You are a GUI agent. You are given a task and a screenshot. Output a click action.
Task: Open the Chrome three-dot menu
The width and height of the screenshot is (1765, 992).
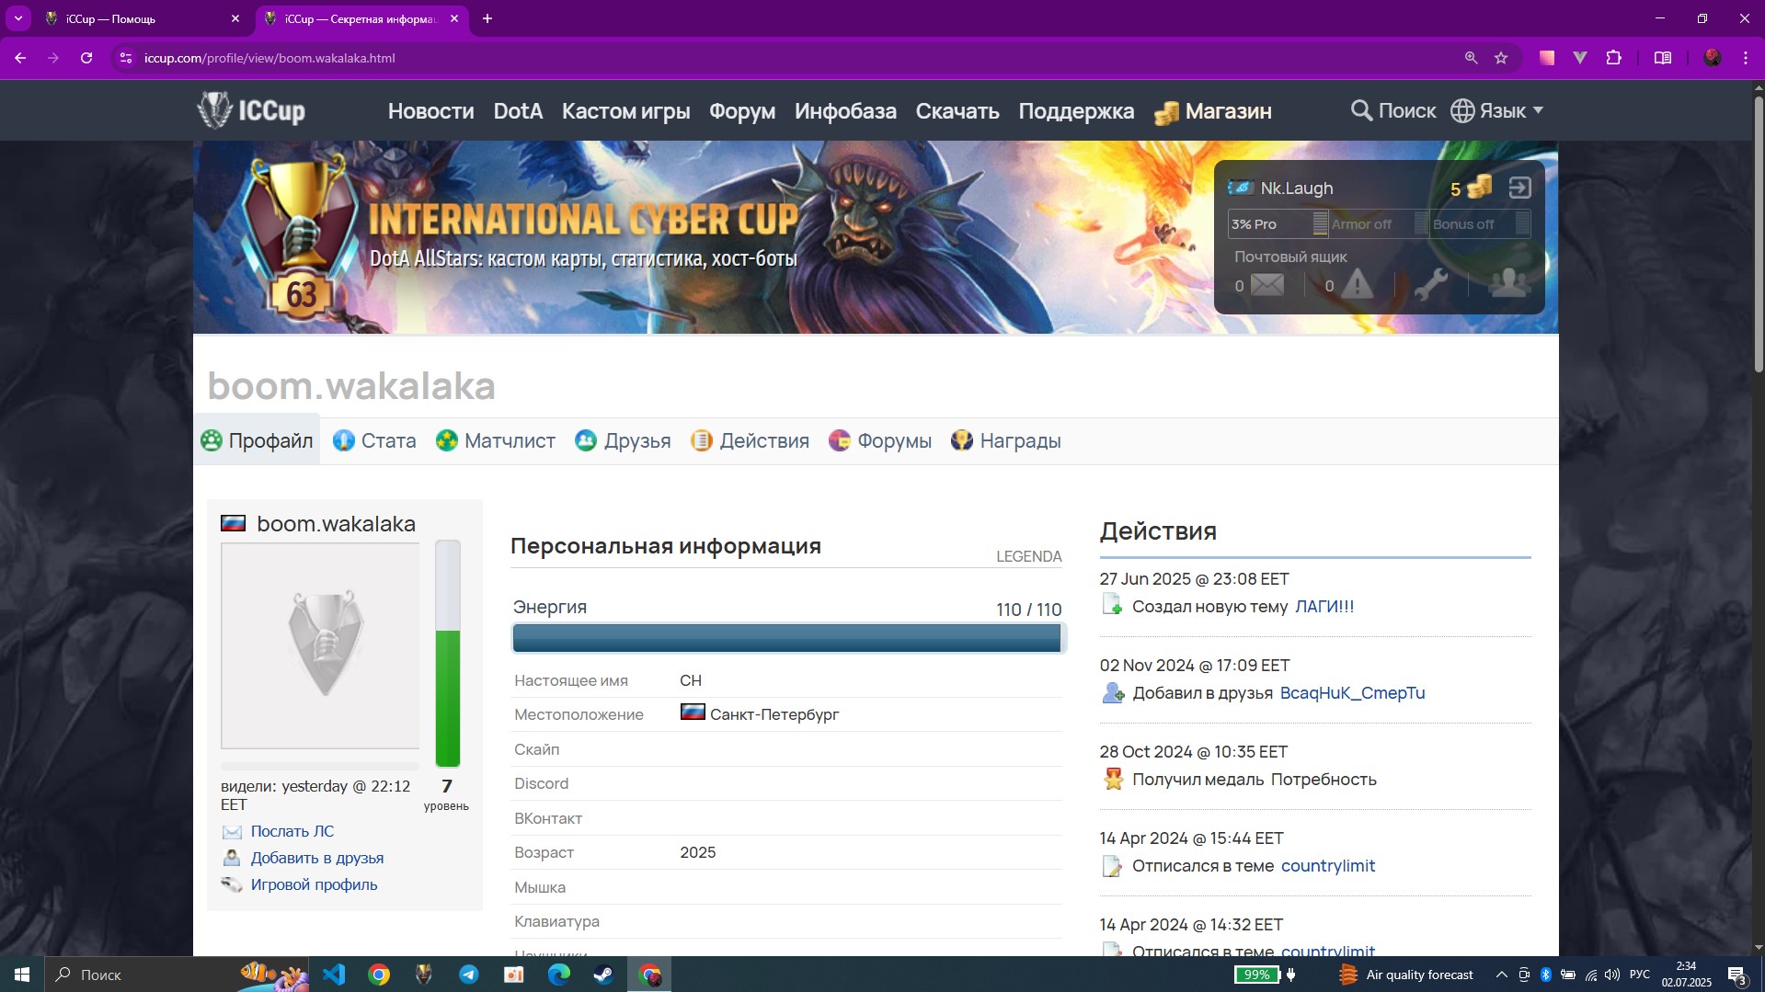click(1746, 58)
